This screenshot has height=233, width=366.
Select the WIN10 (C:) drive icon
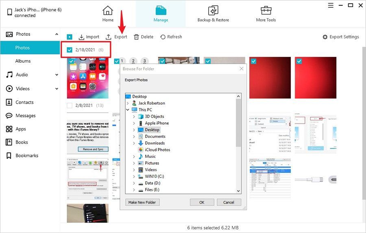point(141,176)
